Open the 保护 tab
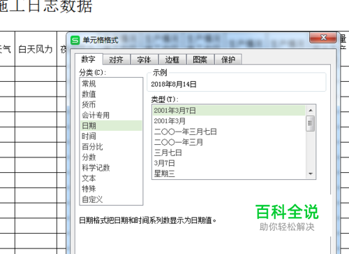This screenshot has width=349, height=254. 228,60
